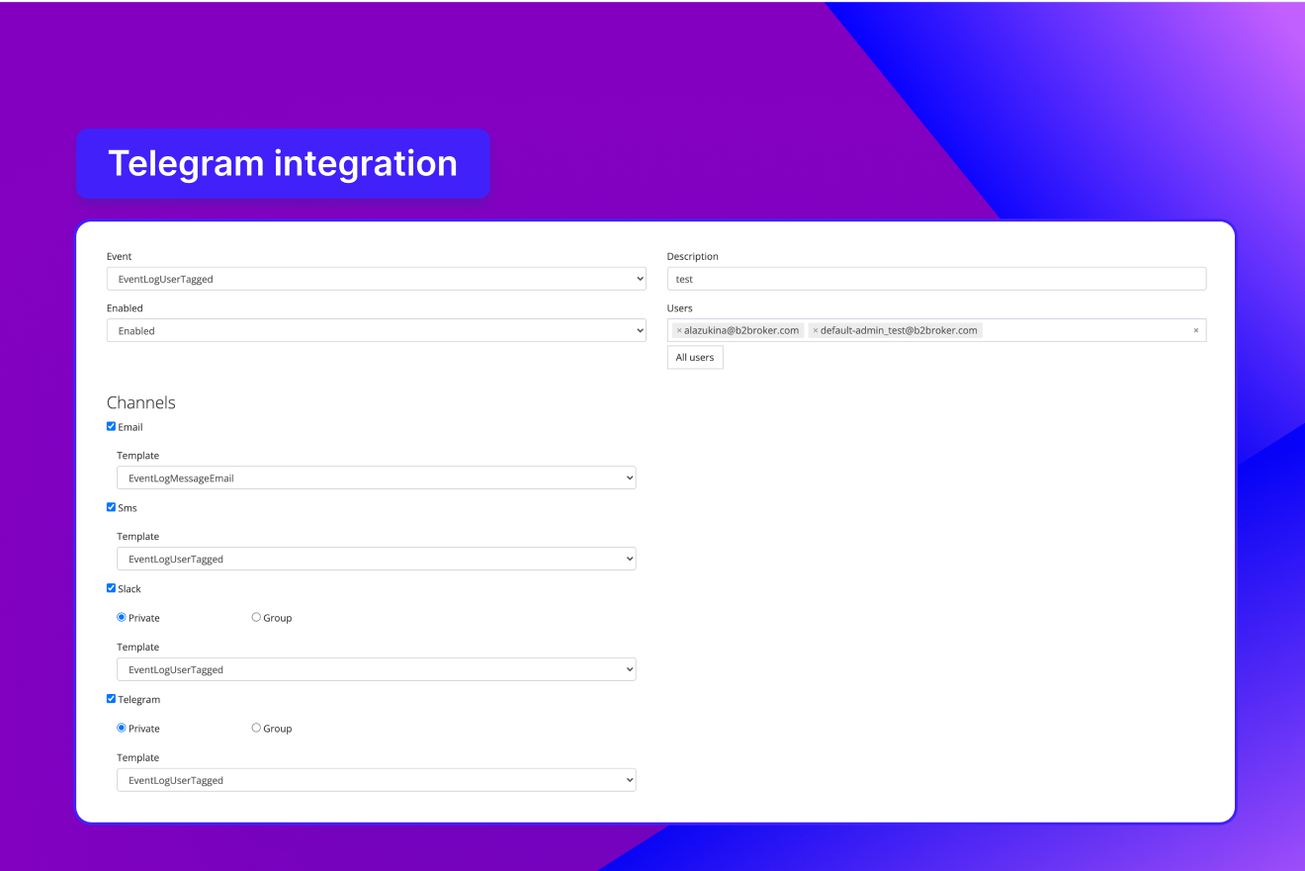Open the Sms template dropdown
This screenshot has width=1305, height=871.
[x=376, y=559]
